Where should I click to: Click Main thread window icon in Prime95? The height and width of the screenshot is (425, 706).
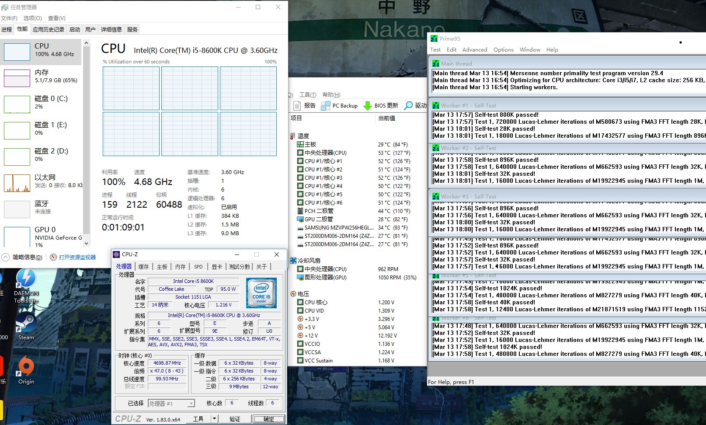[435, 63]
